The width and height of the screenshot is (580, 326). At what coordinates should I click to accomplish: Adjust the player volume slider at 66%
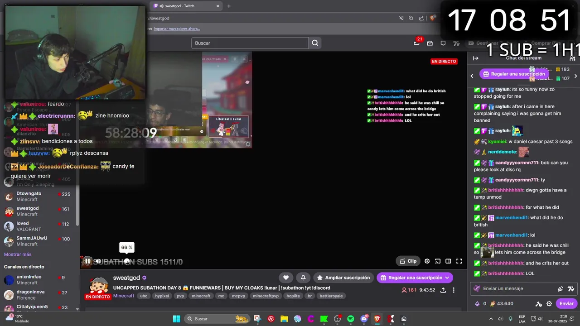[127, 261]
